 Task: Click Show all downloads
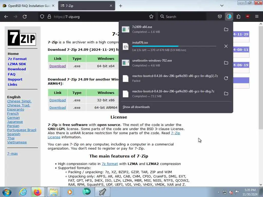point(136,107)
